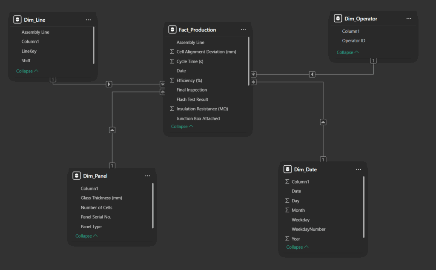436x270 pixels.
Task: Select filter direction arrow on Dim_Operator relationship
Action: 312,75
